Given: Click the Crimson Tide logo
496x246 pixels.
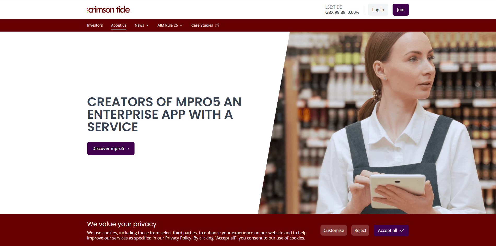Looking at the screenshot, I should pos(108,10).
